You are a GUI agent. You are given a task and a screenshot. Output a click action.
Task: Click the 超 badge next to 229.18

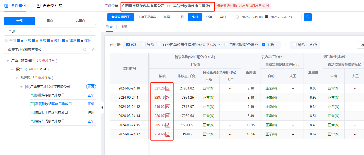pos(168,98)
